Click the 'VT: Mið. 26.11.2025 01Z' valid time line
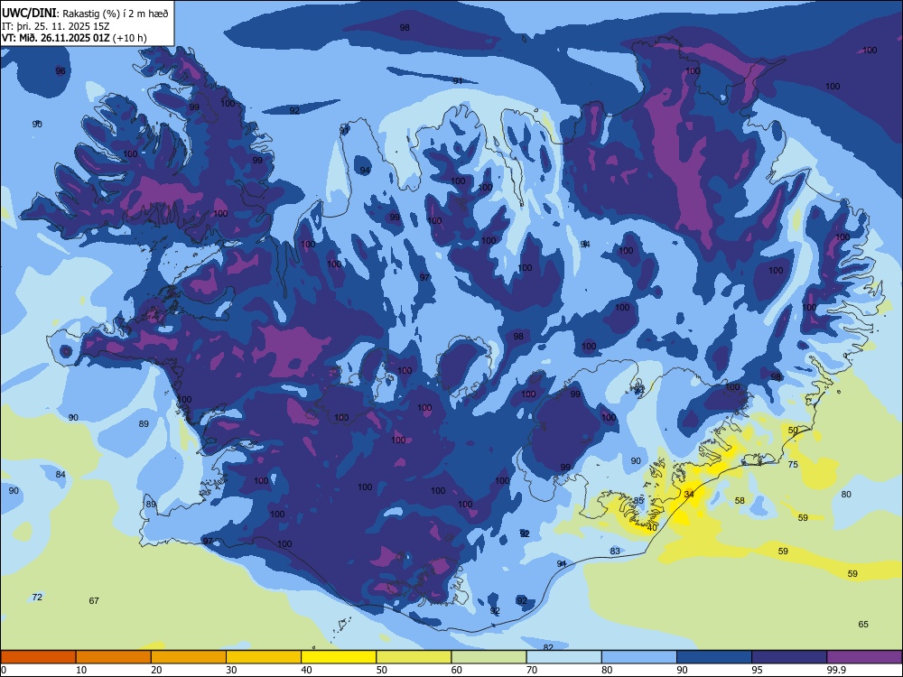903x677 pixels. click(56, 38)
